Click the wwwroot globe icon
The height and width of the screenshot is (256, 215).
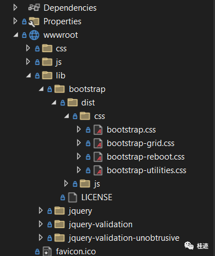click(34, 35)
